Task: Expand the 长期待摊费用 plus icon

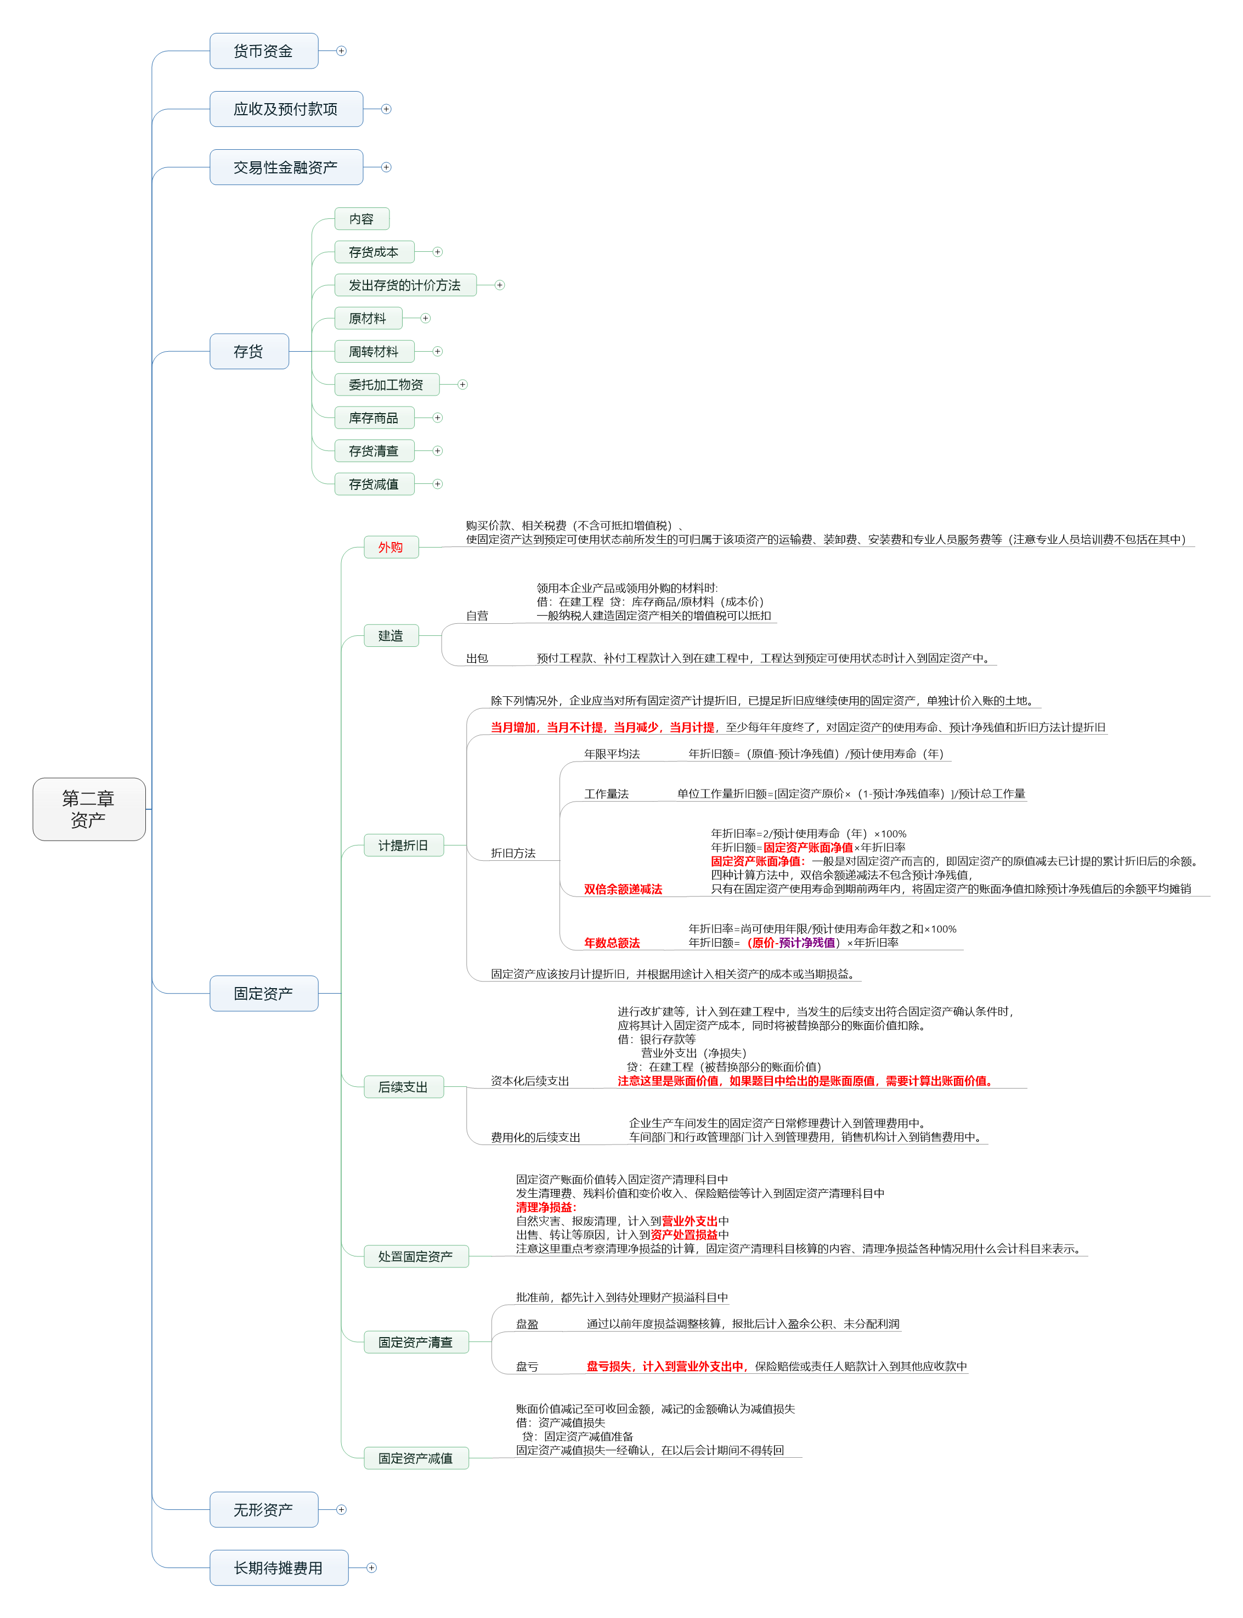Action: tap(371, 1568)
